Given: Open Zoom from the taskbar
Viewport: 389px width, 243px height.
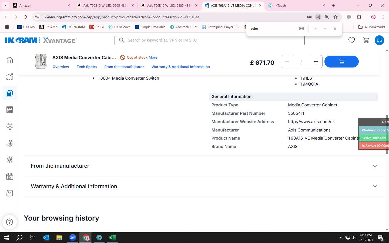Looking at the screenshot, I should 73,238.
